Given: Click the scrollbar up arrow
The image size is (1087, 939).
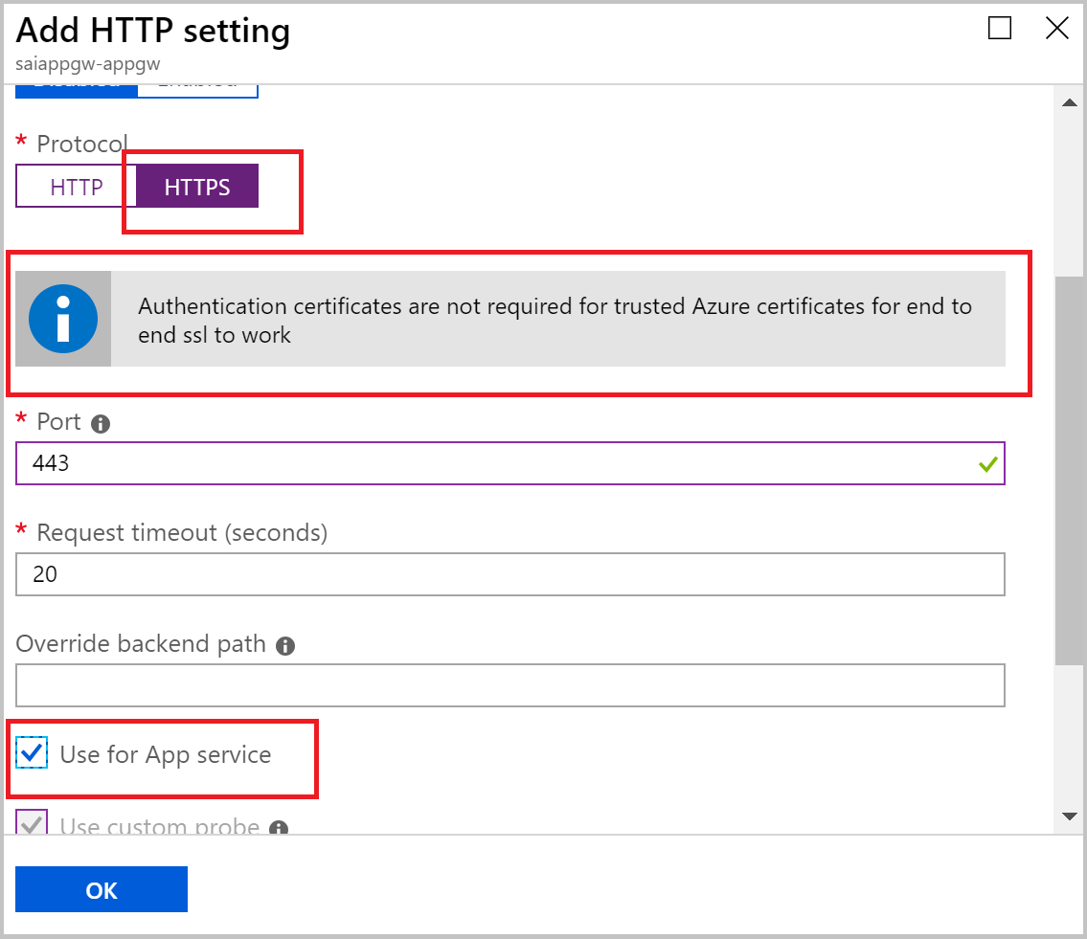Looking at the screenshot, I should click(1070, 103).
